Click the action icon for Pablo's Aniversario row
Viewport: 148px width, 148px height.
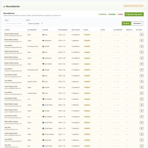142,140
